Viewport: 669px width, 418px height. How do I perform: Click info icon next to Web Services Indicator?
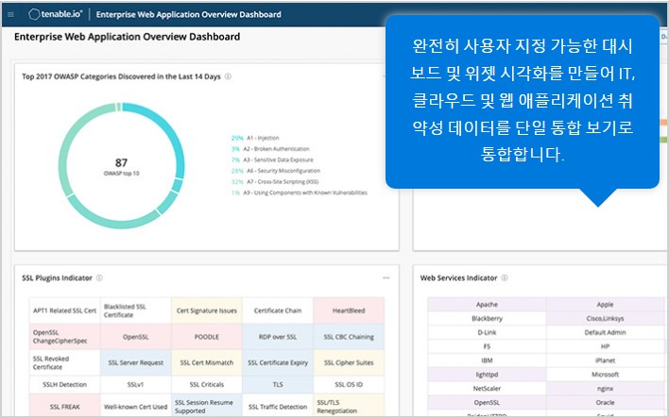505,278
